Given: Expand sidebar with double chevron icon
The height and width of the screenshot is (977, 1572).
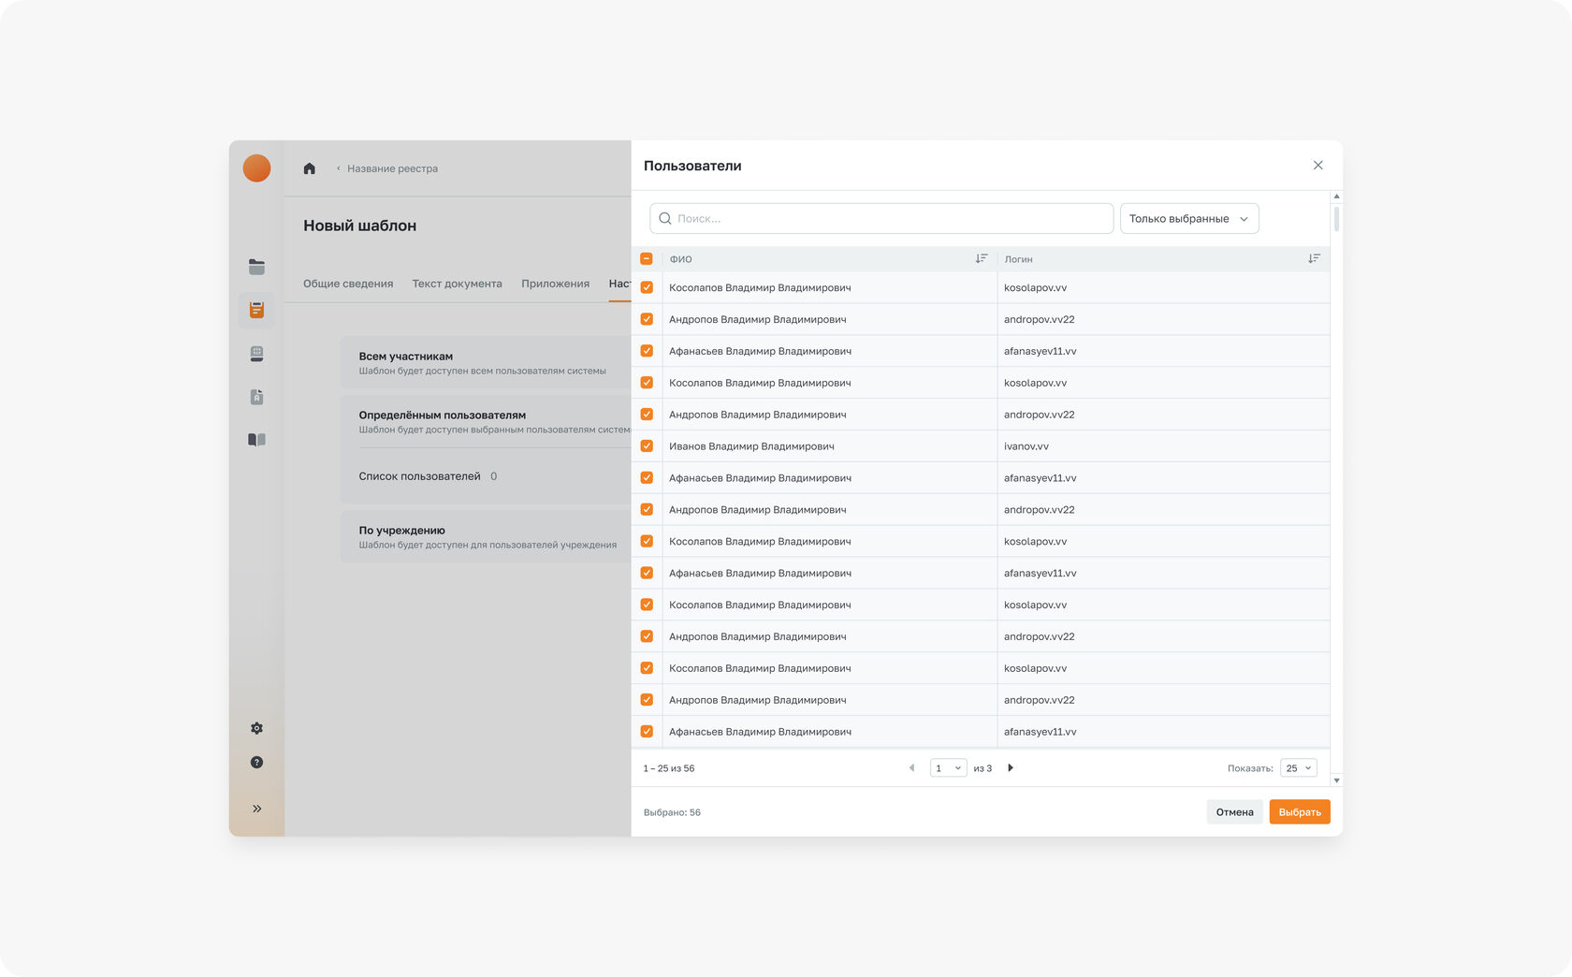Looking at the screenshot, I should tap(256, 809).
